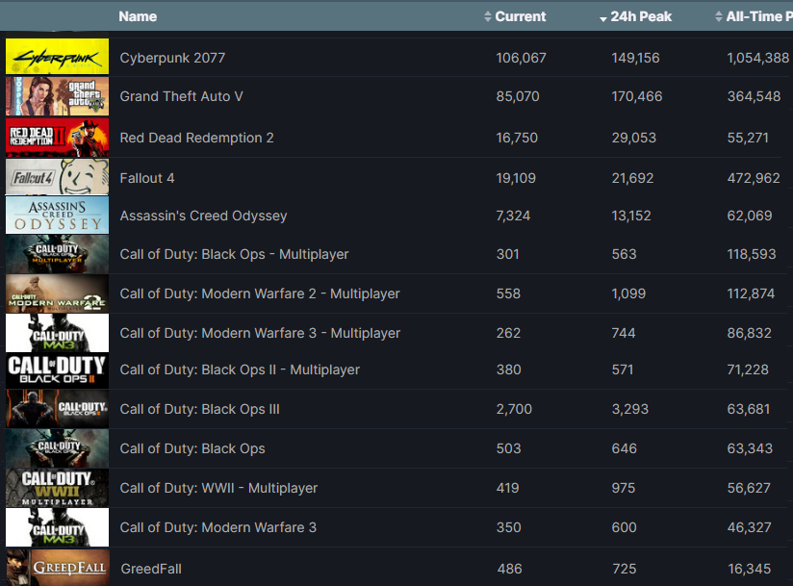
Task: Select WWII Multiplayer 24h peak 975
Action: pyautogui.click(x=624, y=488)
